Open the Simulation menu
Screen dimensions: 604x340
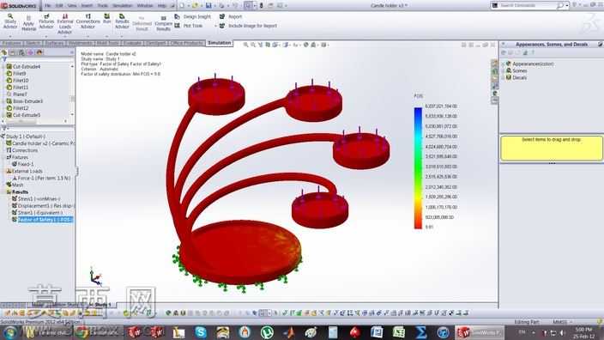(x=122, y=6)
